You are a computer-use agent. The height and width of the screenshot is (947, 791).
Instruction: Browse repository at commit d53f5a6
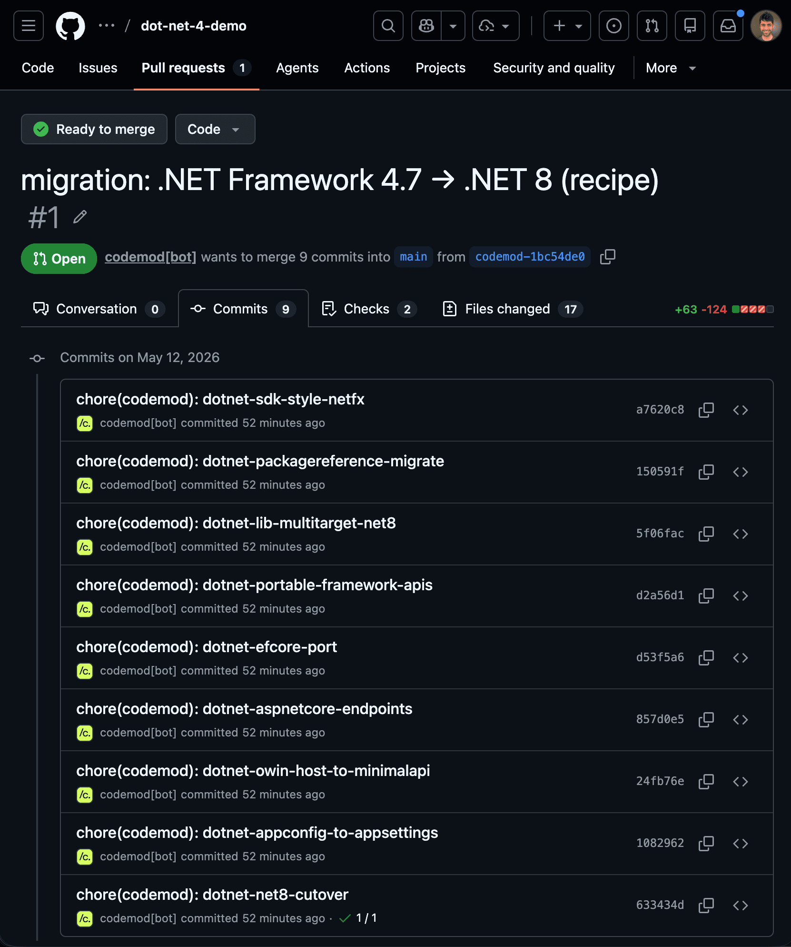point(741,658)
